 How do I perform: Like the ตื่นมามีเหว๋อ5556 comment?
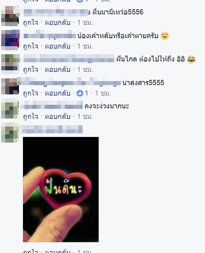coord(31,23)
